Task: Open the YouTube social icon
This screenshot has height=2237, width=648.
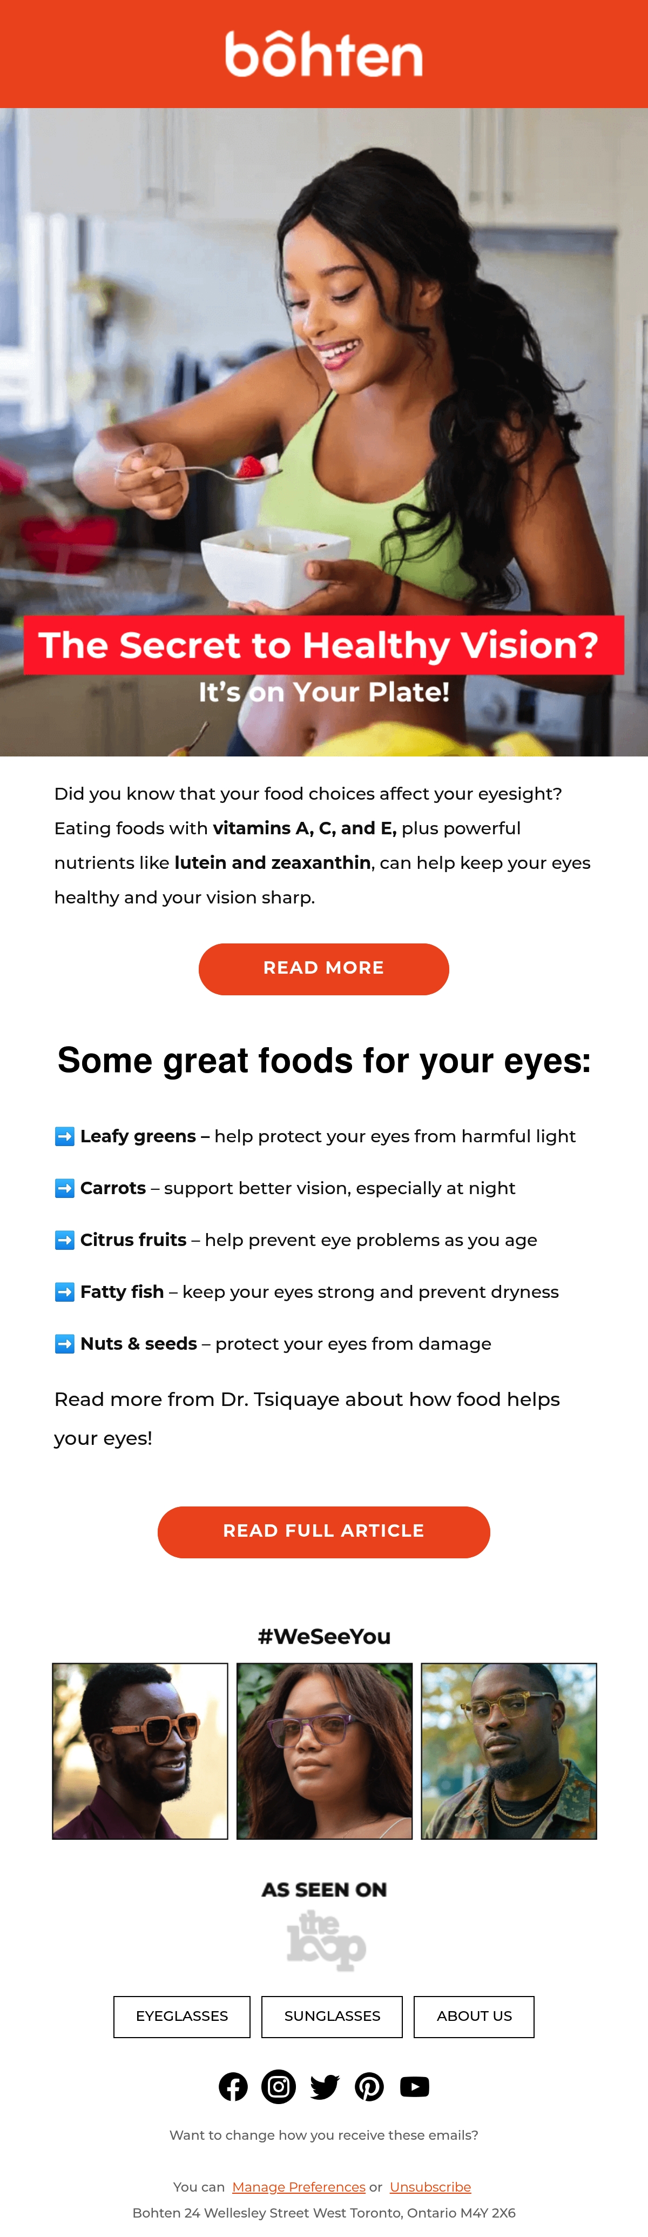Action: coord(415,2086)
